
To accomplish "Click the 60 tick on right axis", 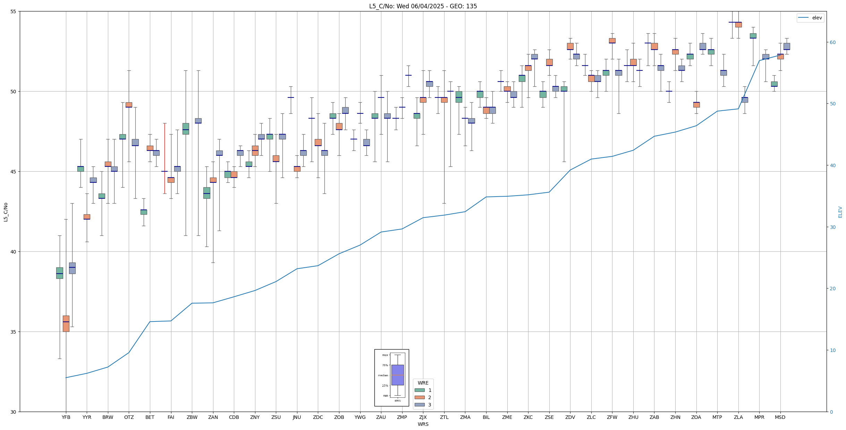I will 832,42.
